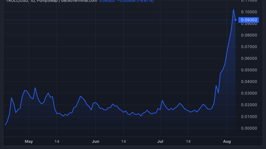This screenshot has height=149, width=266.
Task: Click the Jul label on time axis
Action: (160, 141)
